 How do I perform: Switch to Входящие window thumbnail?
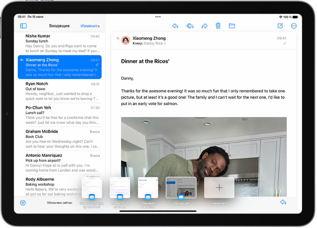181,188
